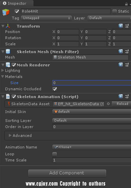Collapse the Transform component
This screenshot has height=188, width=131.
click(x=3, y=26)
